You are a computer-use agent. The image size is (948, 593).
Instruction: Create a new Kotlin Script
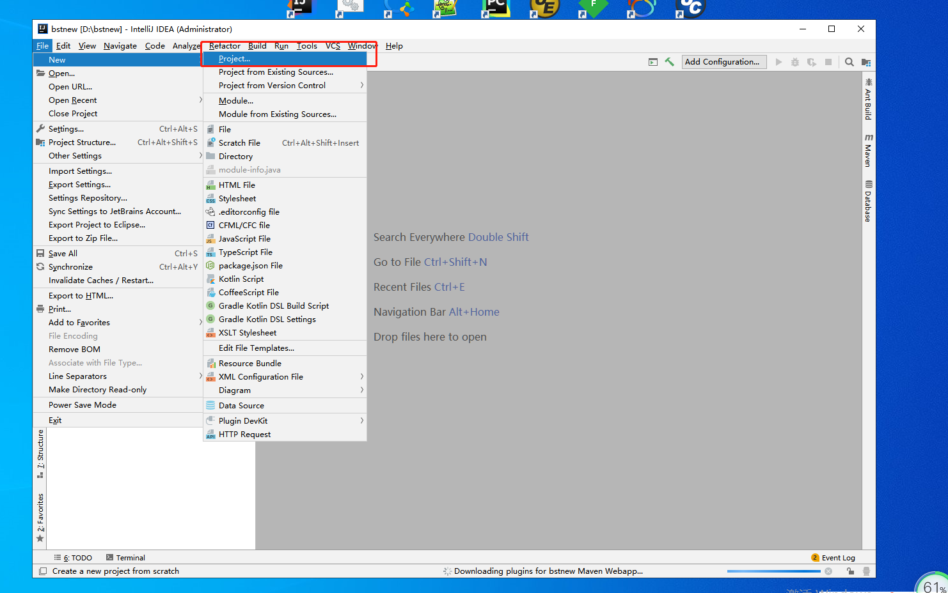click(x=285, y=279)
